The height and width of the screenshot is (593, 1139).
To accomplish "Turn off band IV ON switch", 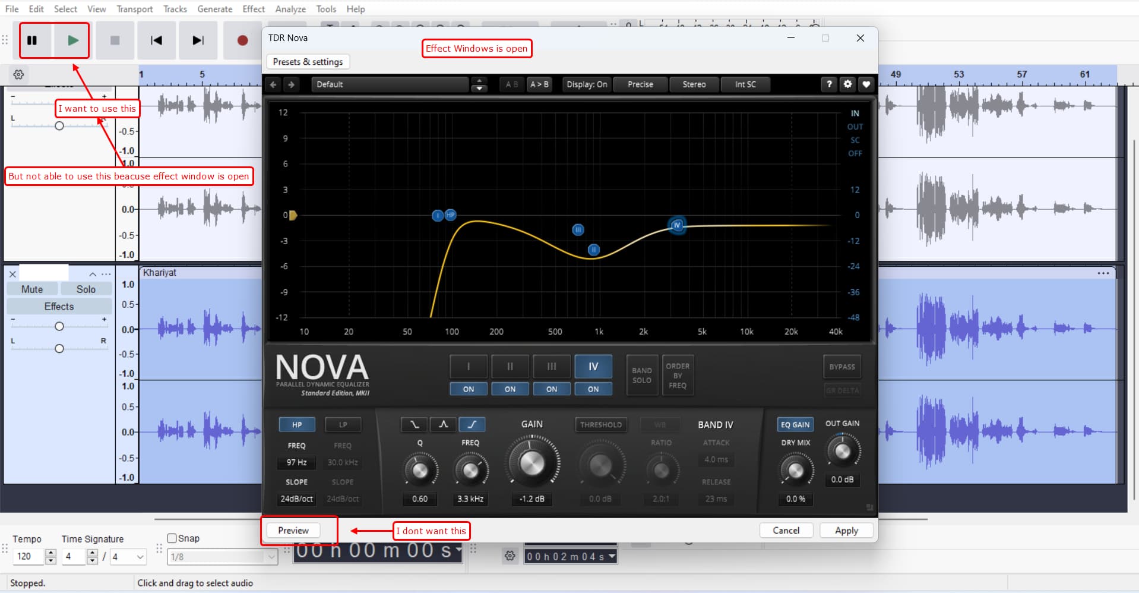I will (x=593, y=389).
